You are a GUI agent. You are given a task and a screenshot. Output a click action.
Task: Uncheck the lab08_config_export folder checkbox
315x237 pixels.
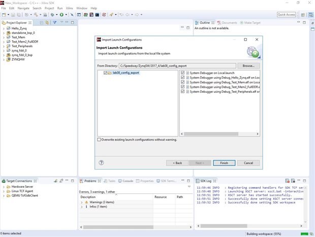(x=105, y=73)
